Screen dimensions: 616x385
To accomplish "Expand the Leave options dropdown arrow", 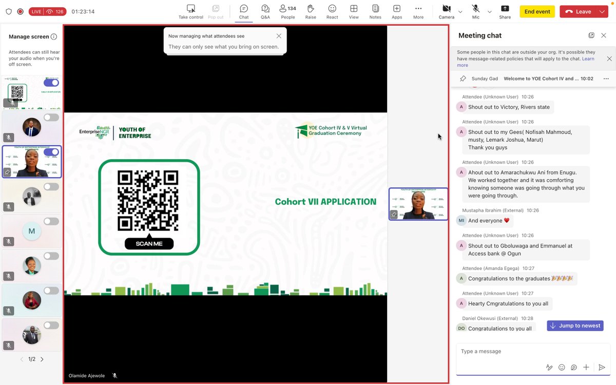I will (602, 11).
